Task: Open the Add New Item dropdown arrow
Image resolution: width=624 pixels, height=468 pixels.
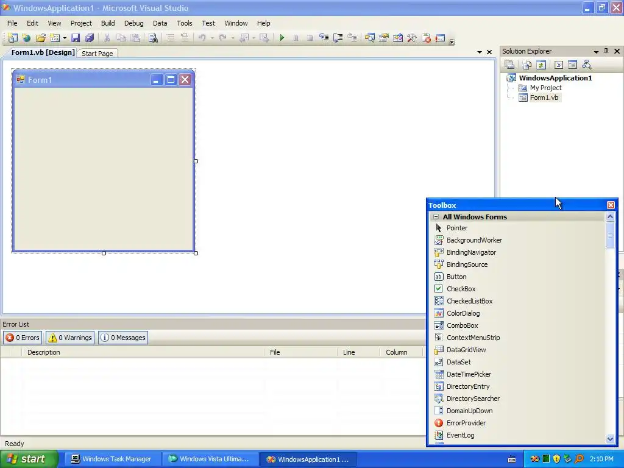Action: 65,38
